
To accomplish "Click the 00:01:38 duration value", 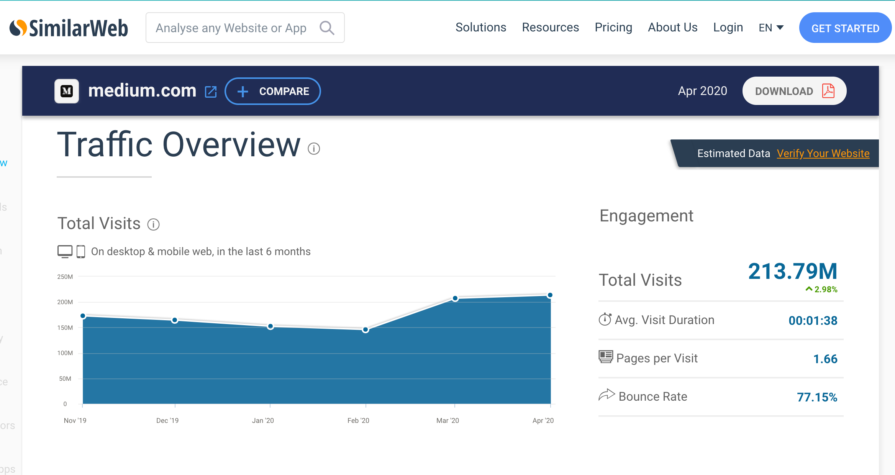I will tap(813, 321).
